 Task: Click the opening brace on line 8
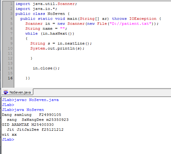pos(27,38)
